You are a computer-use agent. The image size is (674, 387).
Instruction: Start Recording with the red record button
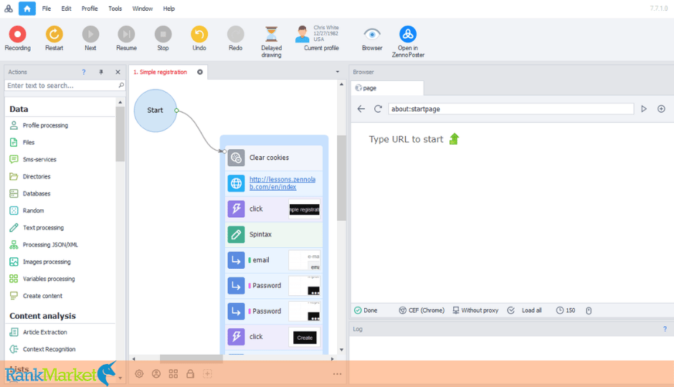pyautogui.click(x=18, y=34)
